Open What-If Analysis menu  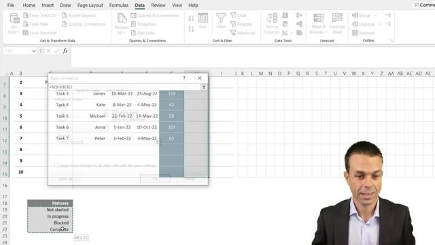point(319,24)
